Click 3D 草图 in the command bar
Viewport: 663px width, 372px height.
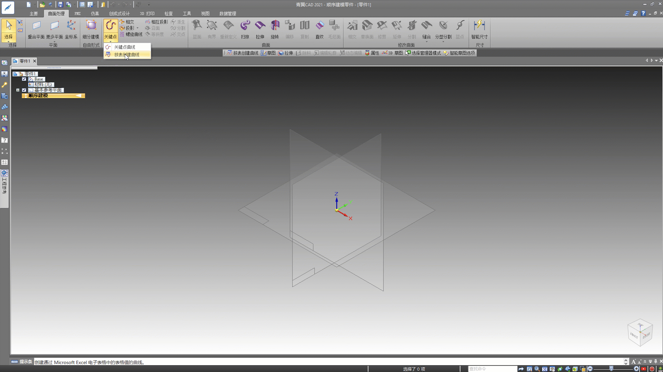pos(392,53)
